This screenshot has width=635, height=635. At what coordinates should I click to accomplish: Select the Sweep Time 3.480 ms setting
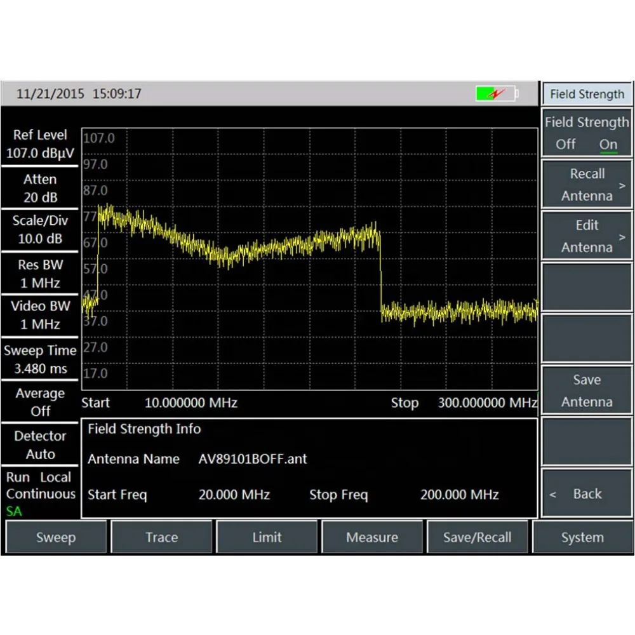coord(40,359)
